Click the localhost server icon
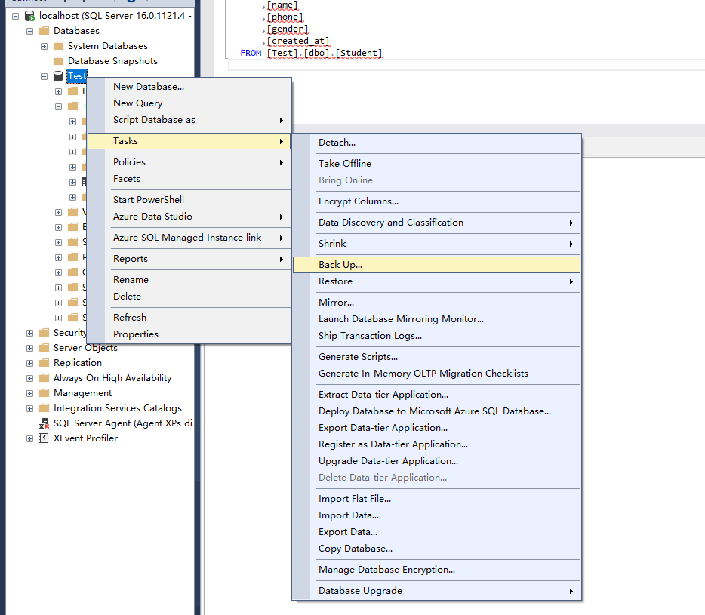The image size is (705, 615). [29, 16]
